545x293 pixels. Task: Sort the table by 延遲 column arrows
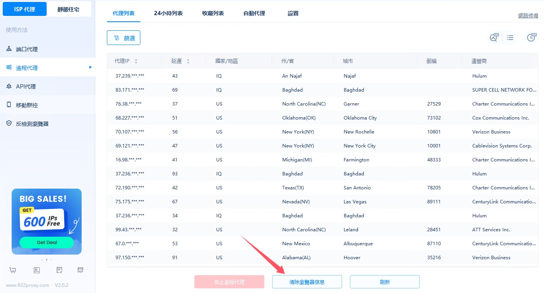tap(188, 61)
